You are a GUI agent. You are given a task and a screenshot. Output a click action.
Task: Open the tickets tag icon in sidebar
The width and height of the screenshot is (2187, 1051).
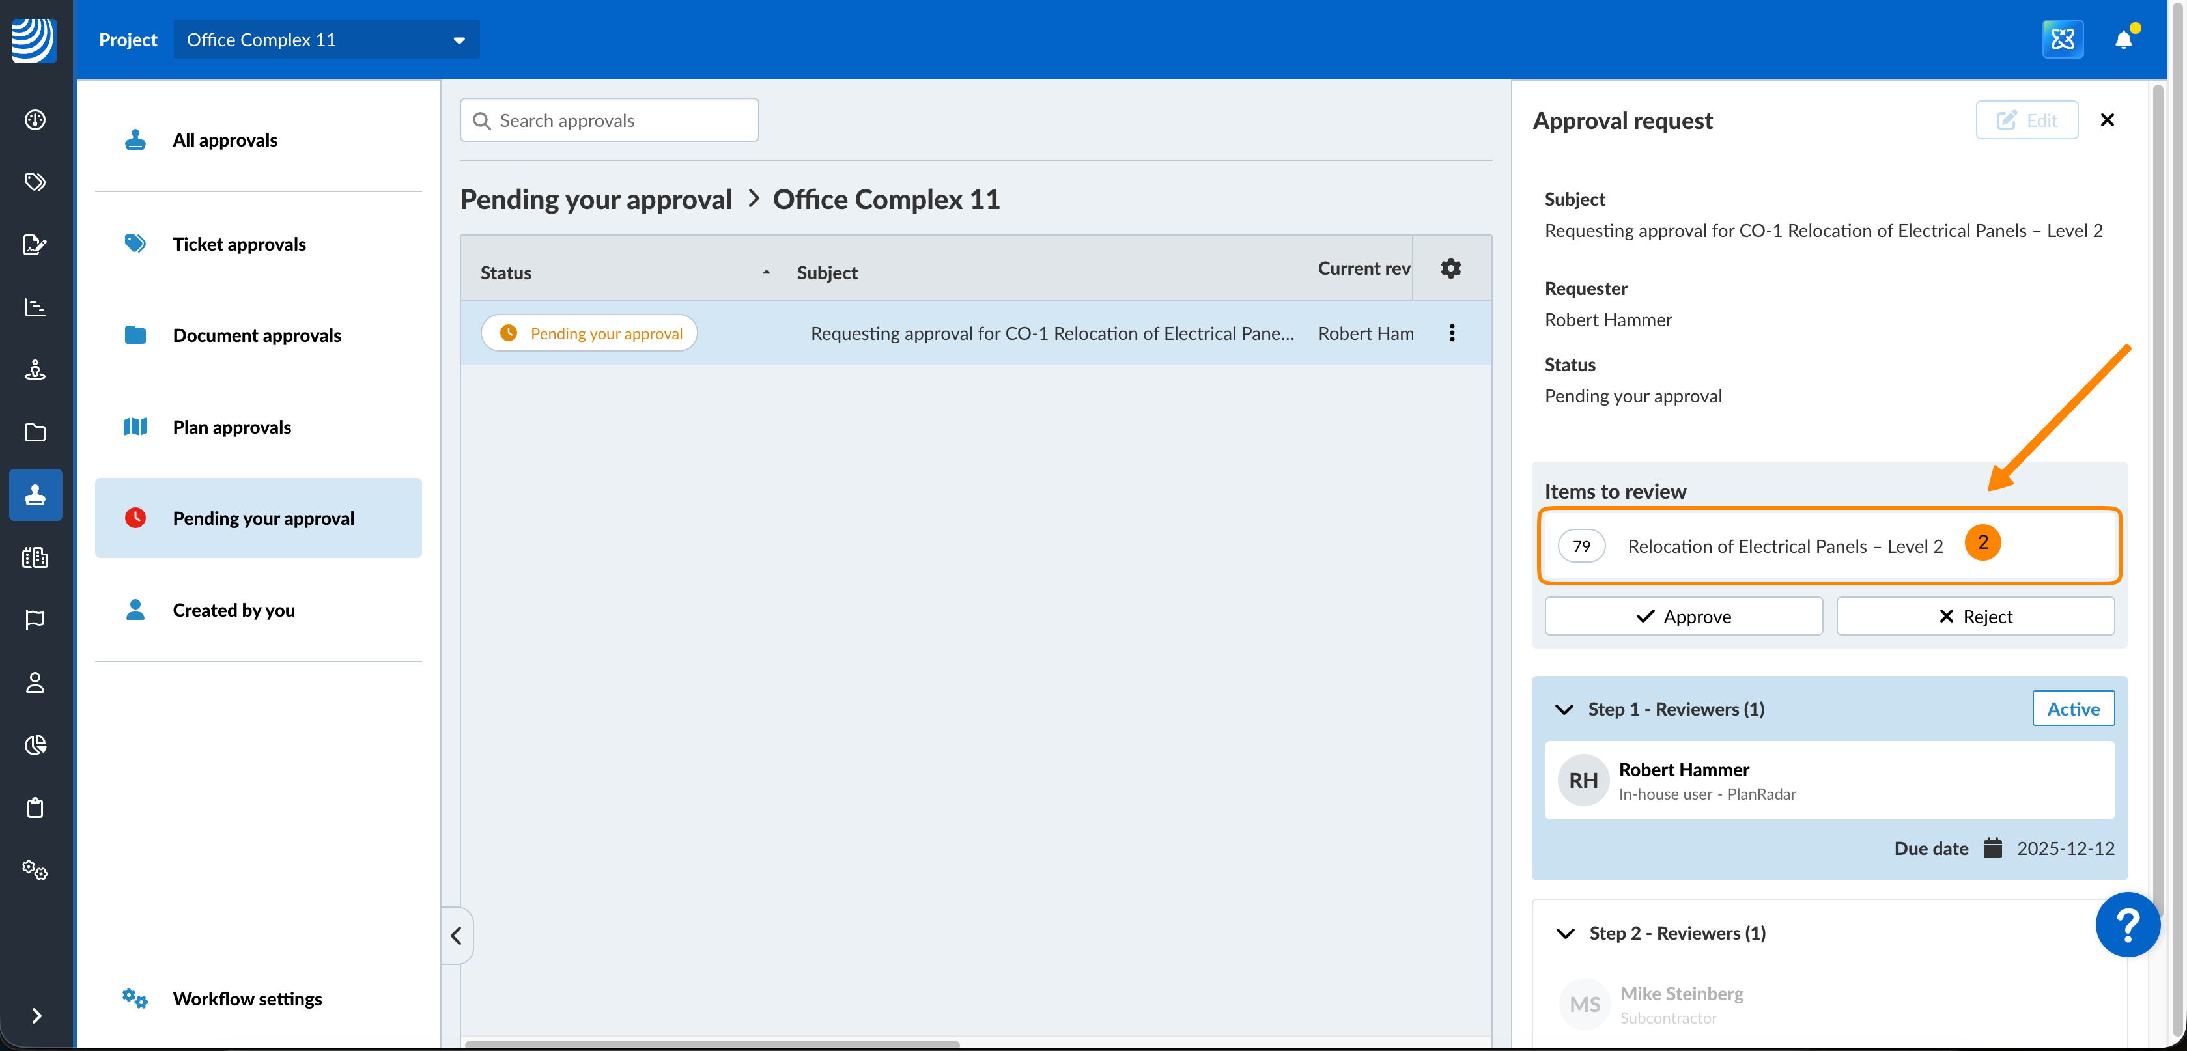coord(35,182)
